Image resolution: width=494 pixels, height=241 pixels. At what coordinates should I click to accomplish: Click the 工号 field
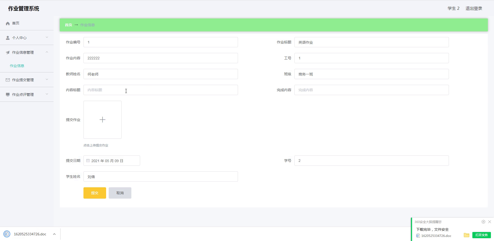tap(372, 58)
